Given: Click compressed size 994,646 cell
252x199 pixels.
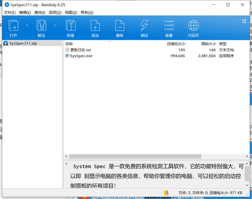Looking at the screenshot, I should point(178,56).
